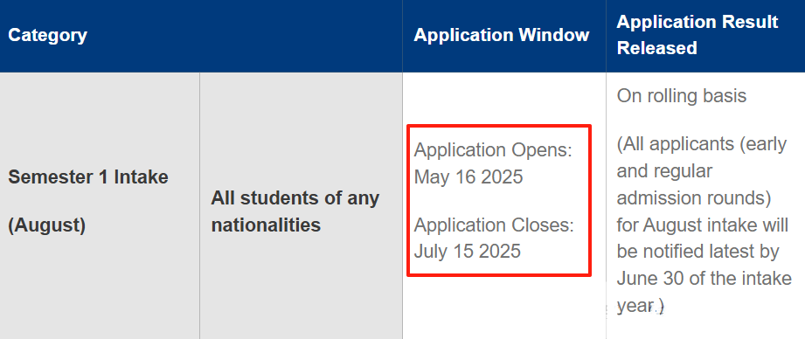Click the be notified latest by line
This screenshot has width=805, height=339.
tap(697, 252)
